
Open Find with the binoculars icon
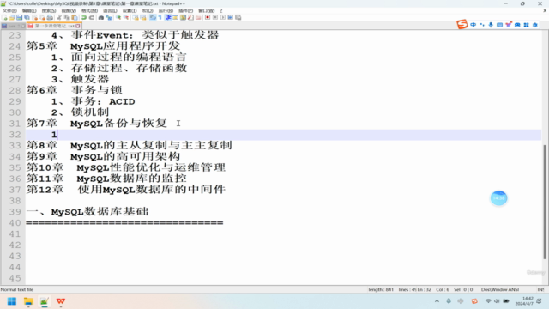click(101, 17)
